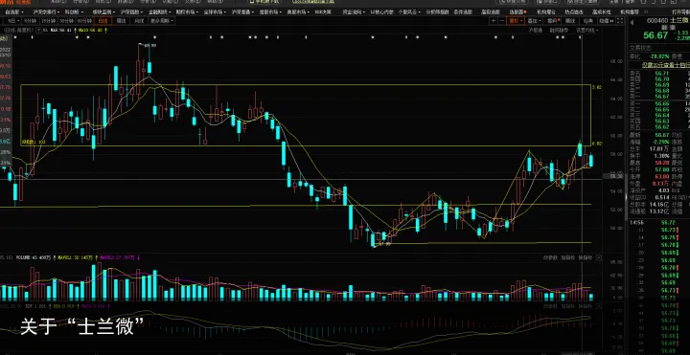Open the 更多周期 dropdown
Screen dimensions: 690x355
162,21
